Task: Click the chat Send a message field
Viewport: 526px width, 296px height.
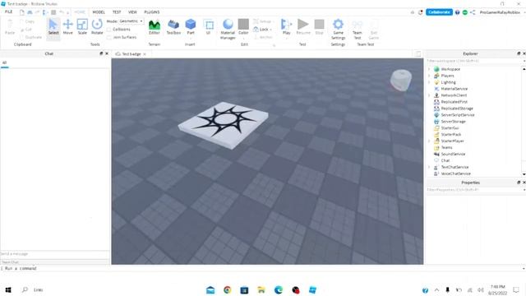Action: point(55,254)
